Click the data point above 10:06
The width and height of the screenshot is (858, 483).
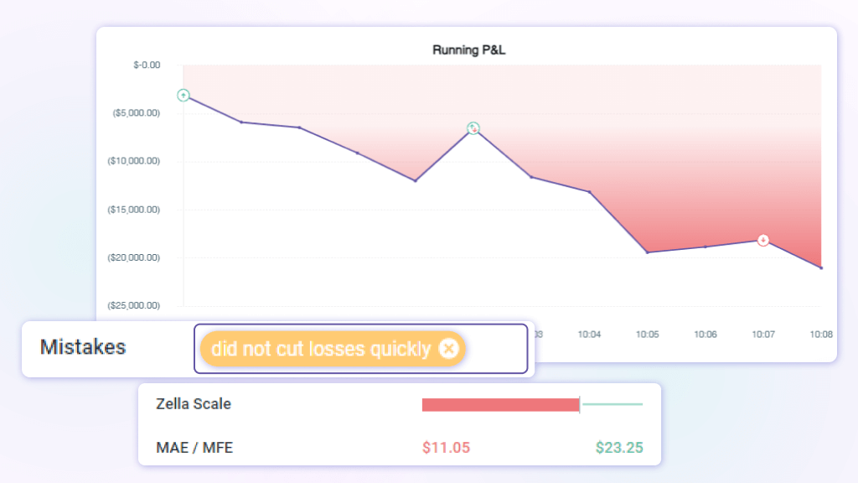pyautogui.click(x=706, y=247)
